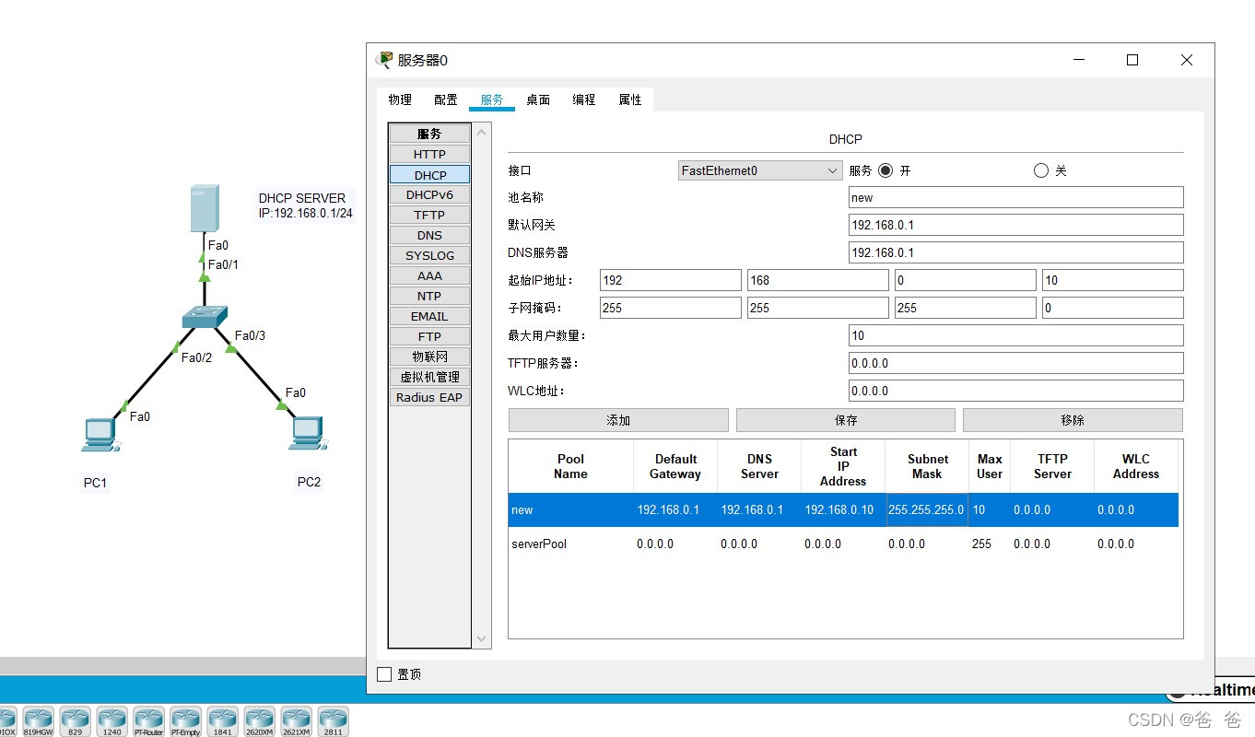Click the DHCP server device in topology
The height and width of the screenshot is (737, 1255).
tap(205, 208)
